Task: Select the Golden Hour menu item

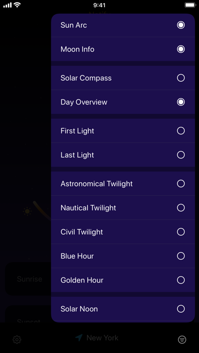Action: [x=123, y=280]
